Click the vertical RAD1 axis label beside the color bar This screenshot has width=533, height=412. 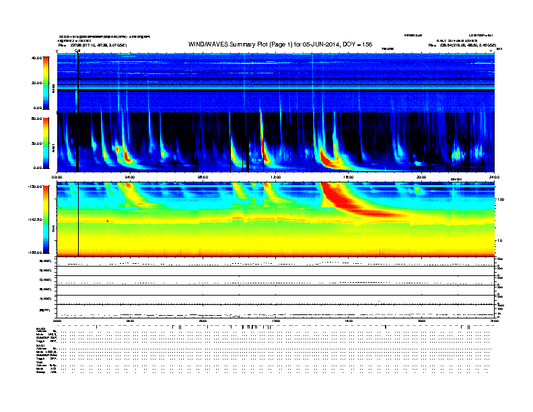pyautogui.click(x=53, y=147)
